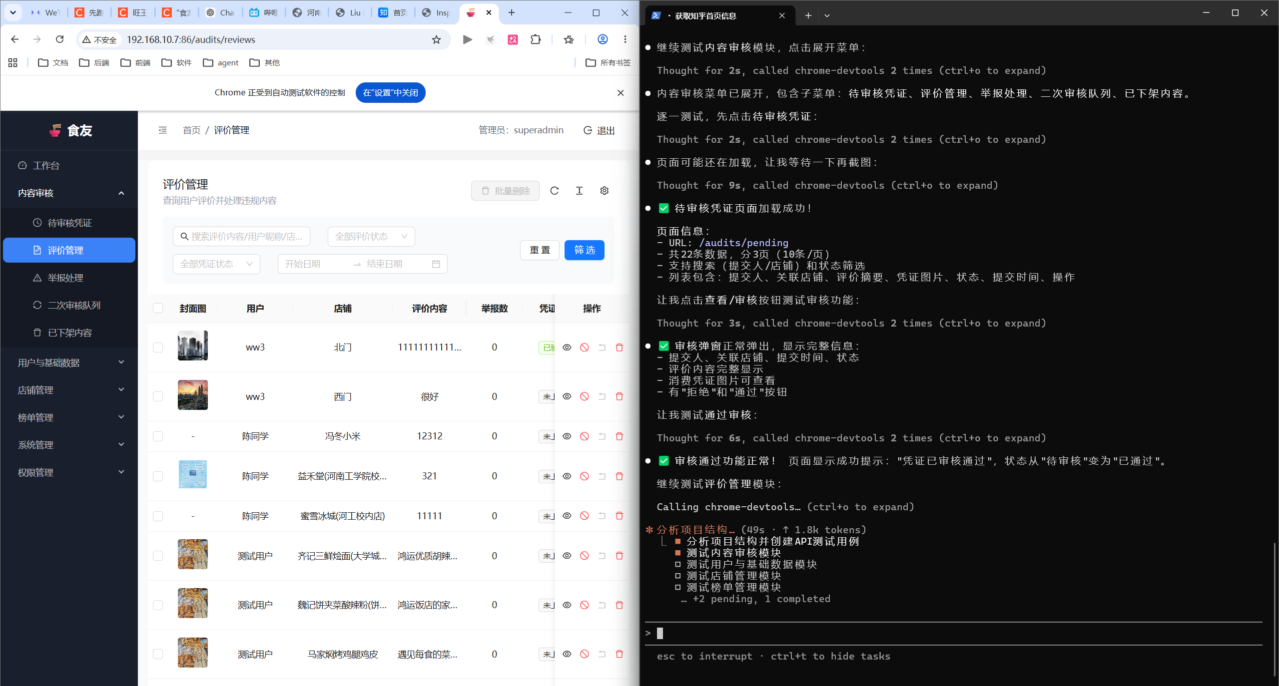This screenshot has width=1279, height=686.
Task: Click the sidebar collapse icon beside breadcrumb
Action: [x=162, y=130]
